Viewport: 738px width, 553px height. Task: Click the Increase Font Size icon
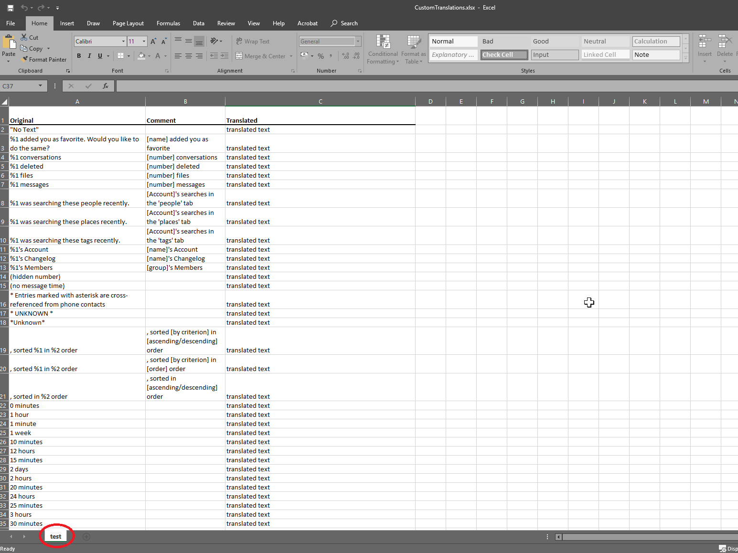coord(153,42)
